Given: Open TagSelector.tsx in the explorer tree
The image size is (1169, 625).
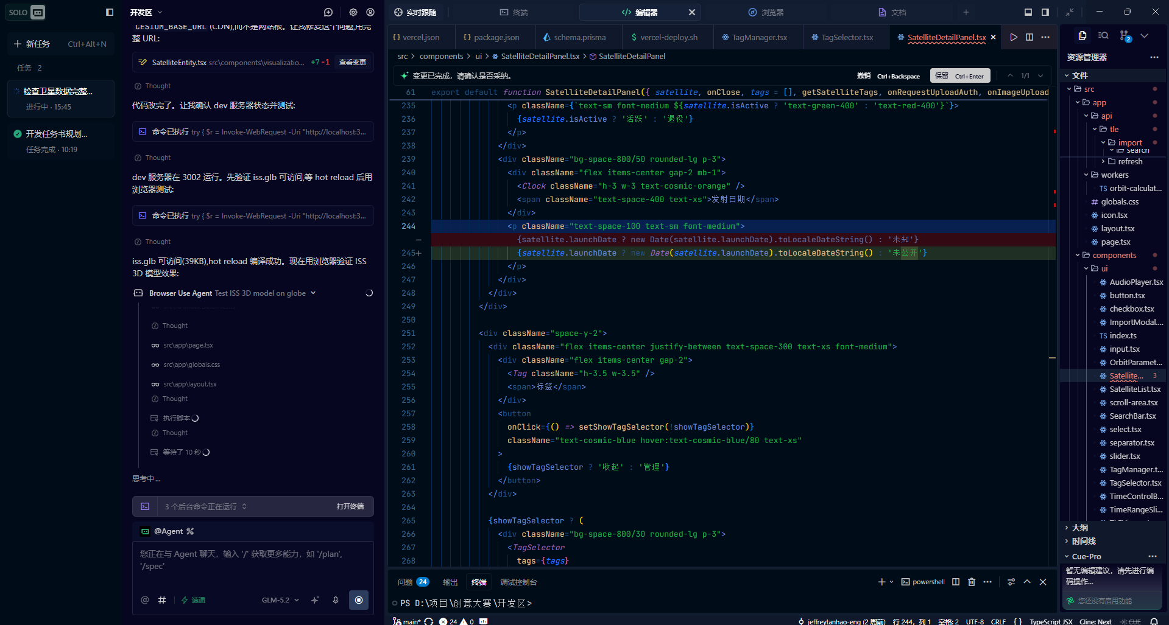Looking at the screenshot, I should coord(1135,483).
